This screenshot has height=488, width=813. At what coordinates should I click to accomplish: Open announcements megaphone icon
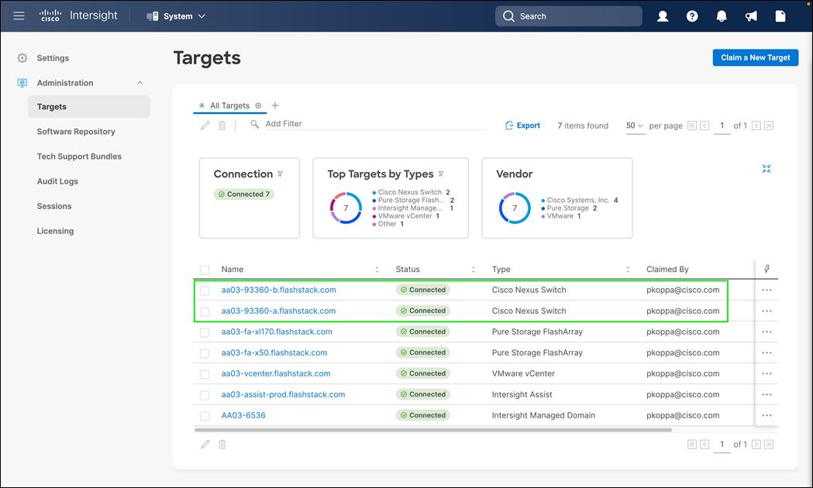pyautogui.click(x=751, y=16)
